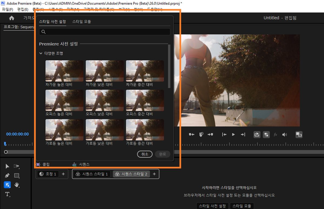Select 시퀀스 스타일 1

92,174
